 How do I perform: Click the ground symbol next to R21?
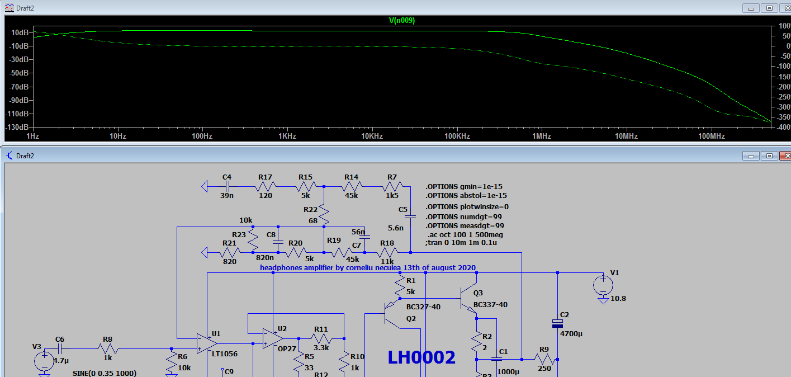(205, 253)
